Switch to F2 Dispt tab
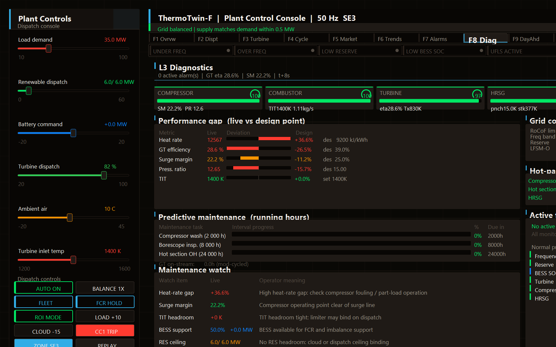 [x=216, y=38]
